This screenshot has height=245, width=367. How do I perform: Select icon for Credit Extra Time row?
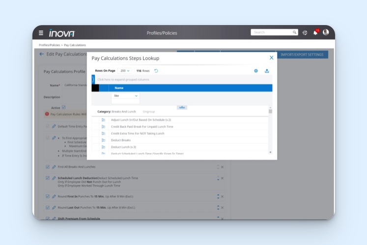click(x=103, y=133)
